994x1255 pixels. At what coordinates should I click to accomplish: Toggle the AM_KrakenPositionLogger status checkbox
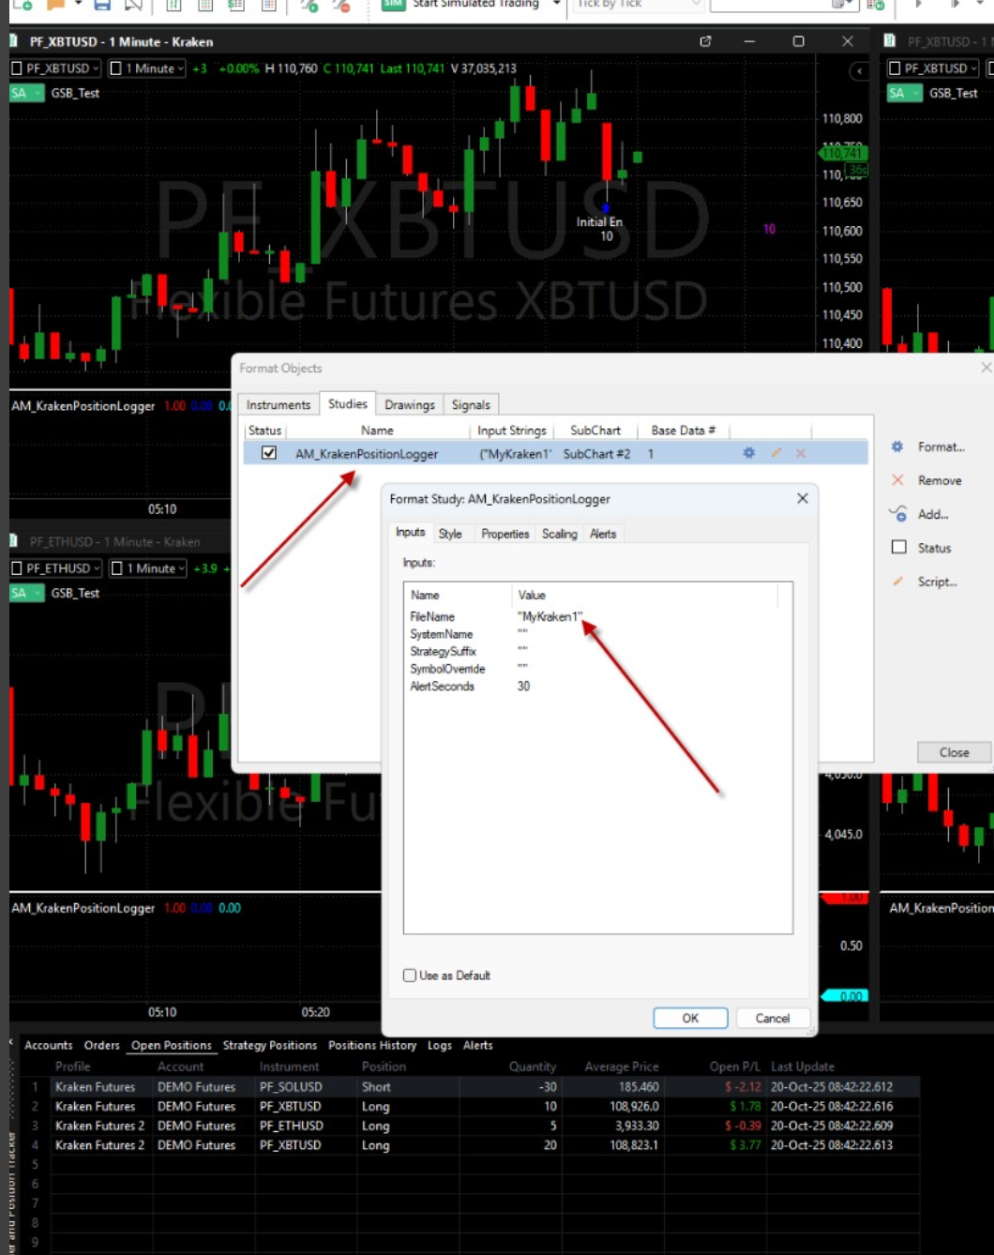269,453
